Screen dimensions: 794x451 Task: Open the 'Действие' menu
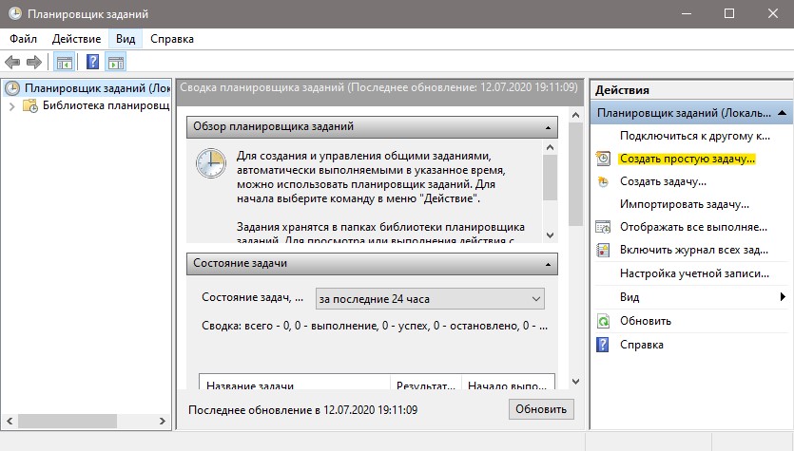[76, 39]
